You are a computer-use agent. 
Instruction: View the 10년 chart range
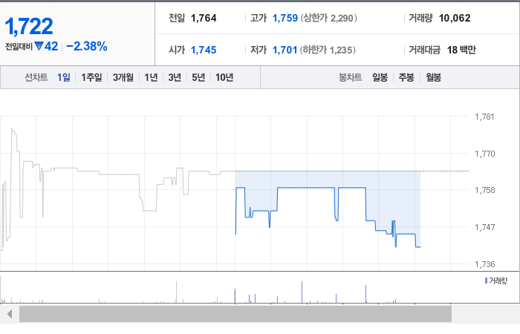(x=224, y=77)
